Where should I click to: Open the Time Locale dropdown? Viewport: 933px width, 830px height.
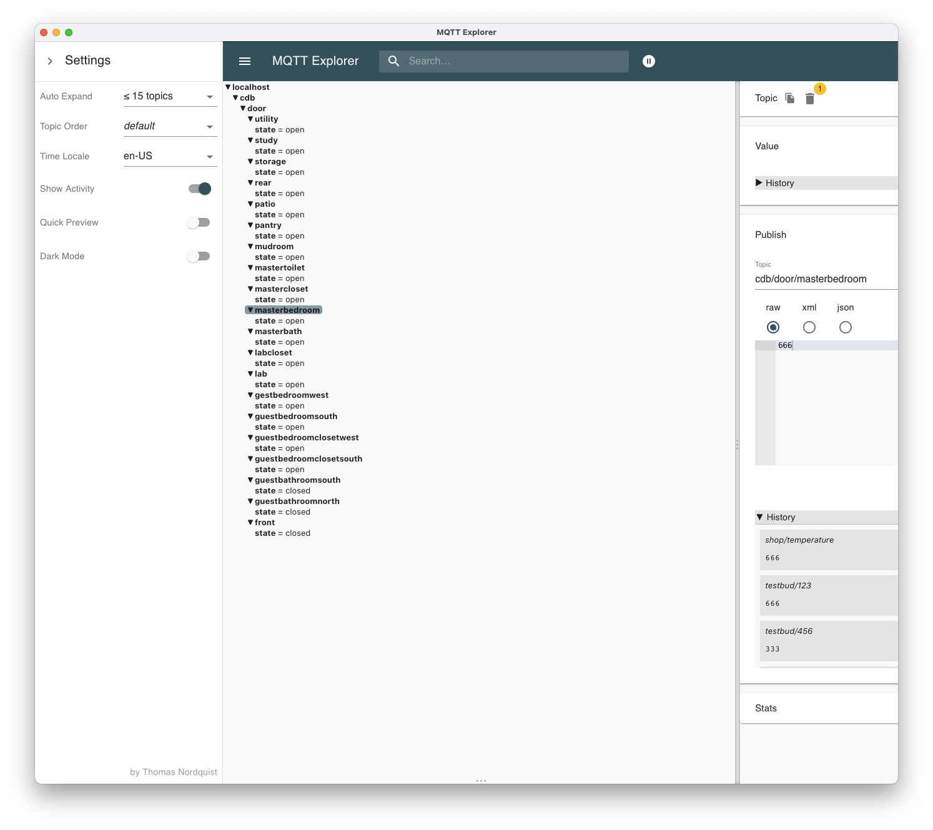170,156
